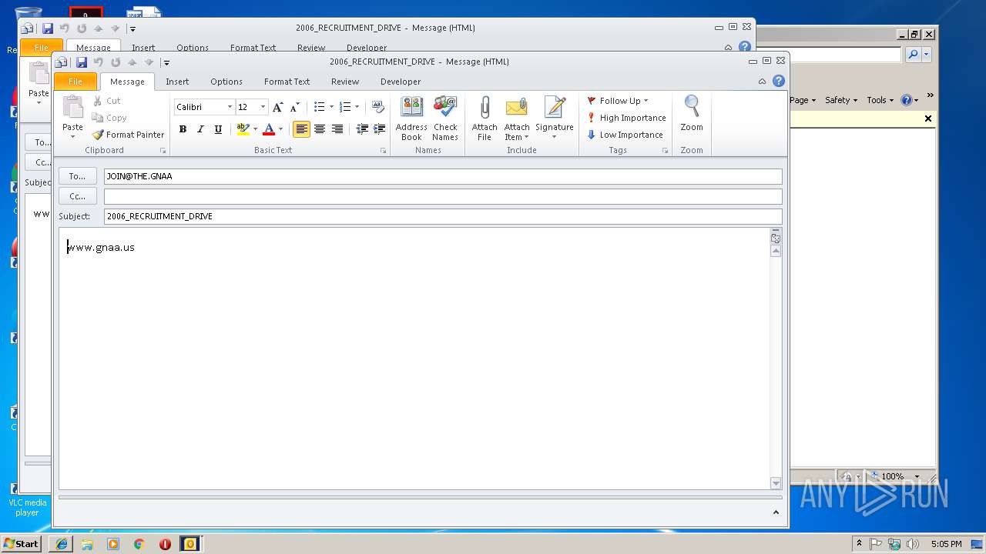
Task: Open the Follow Up flag dropdown
Action: (618, 101)
